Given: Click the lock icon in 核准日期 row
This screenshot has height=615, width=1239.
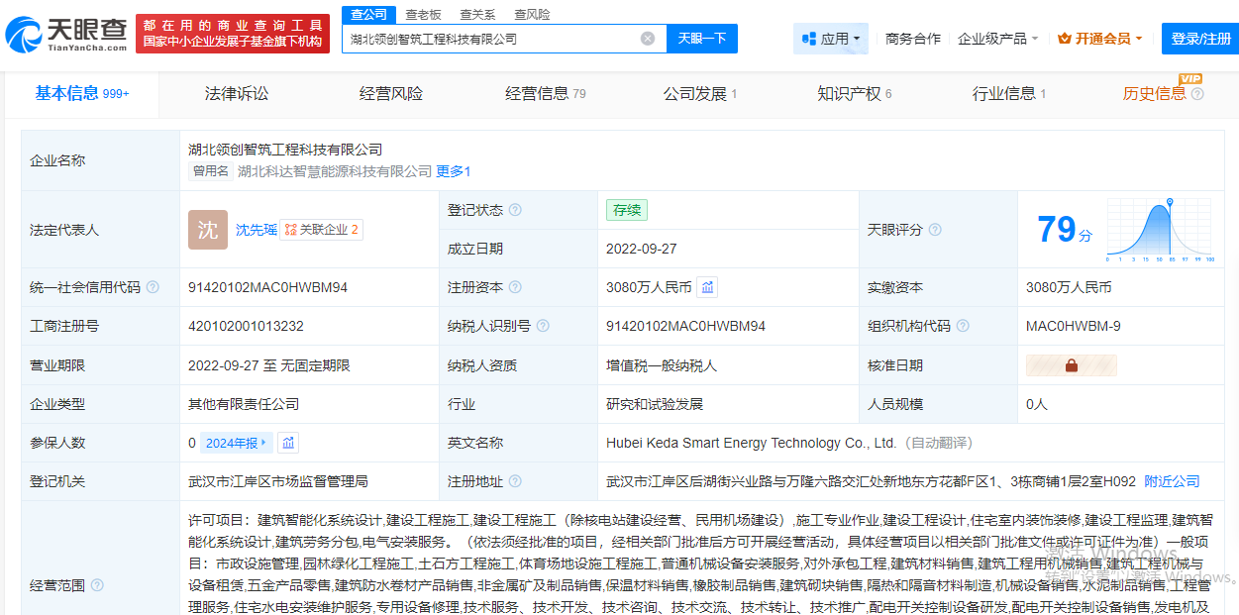Looking at the screenshot, I should (1071, 365).
